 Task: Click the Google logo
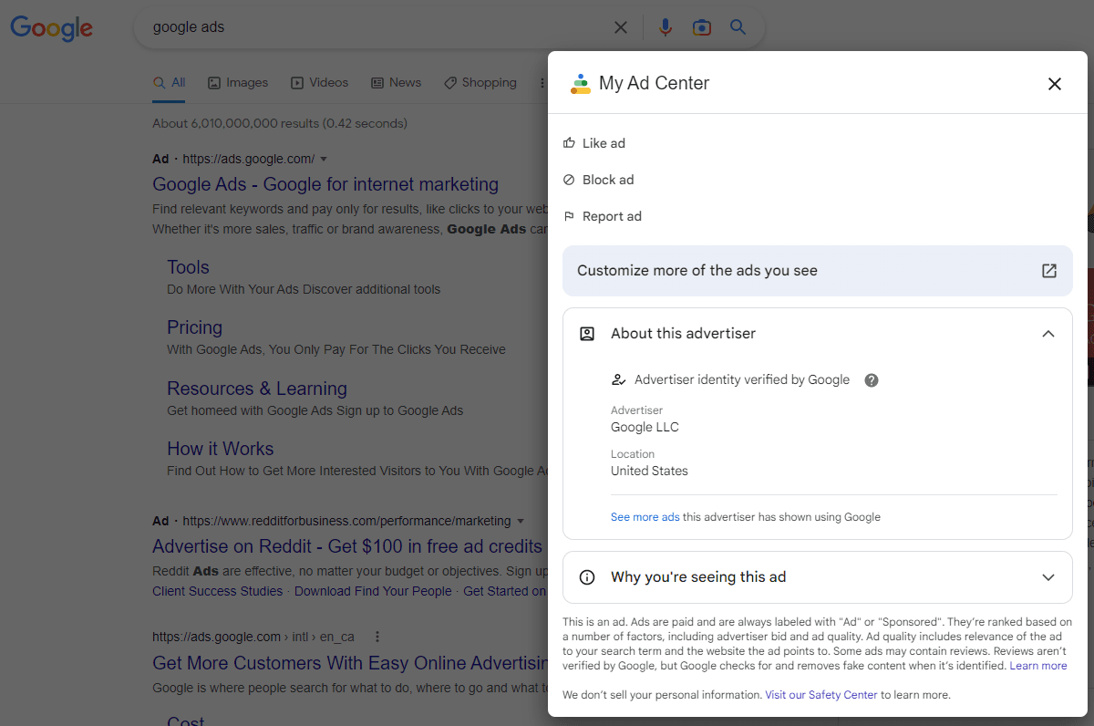52,28
